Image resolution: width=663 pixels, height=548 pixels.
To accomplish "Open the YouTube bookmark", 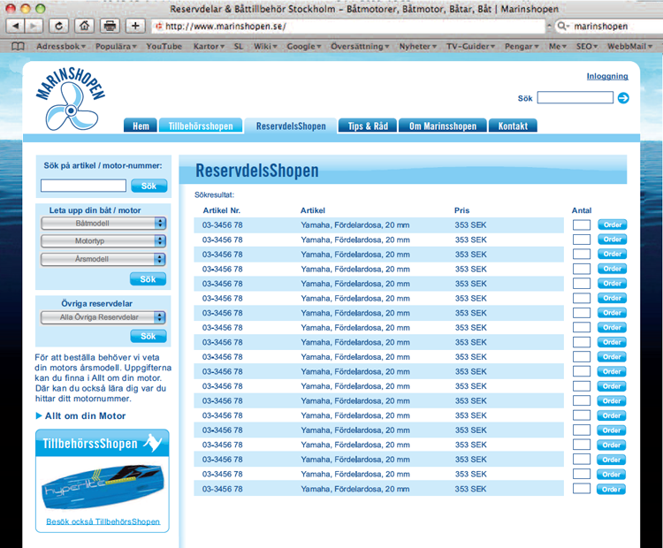I will pyautogui.click(x=164, y=46).
